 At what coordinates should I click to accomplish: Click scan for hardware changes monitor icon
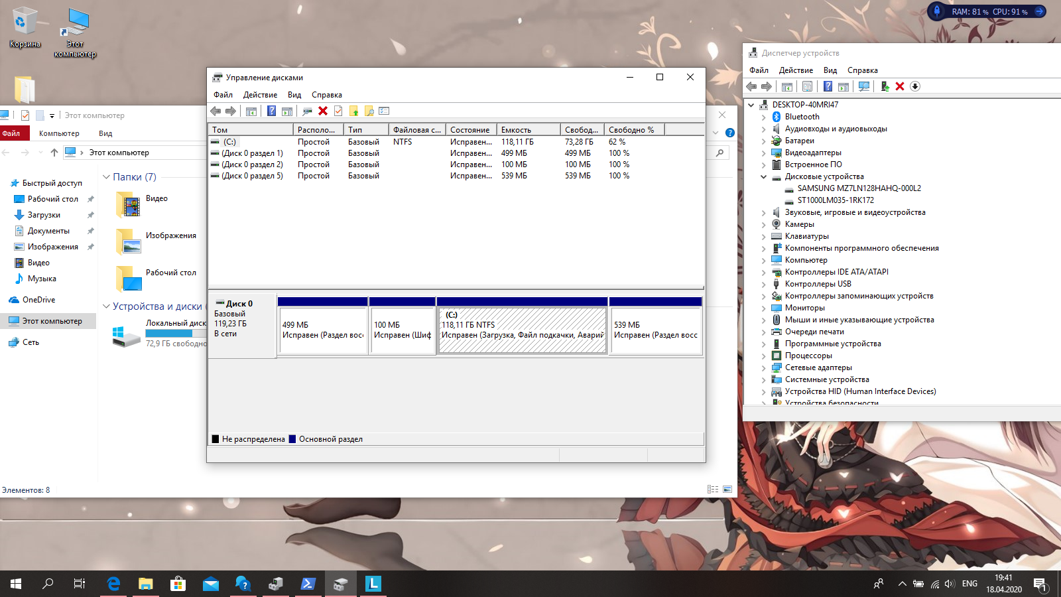863,86
